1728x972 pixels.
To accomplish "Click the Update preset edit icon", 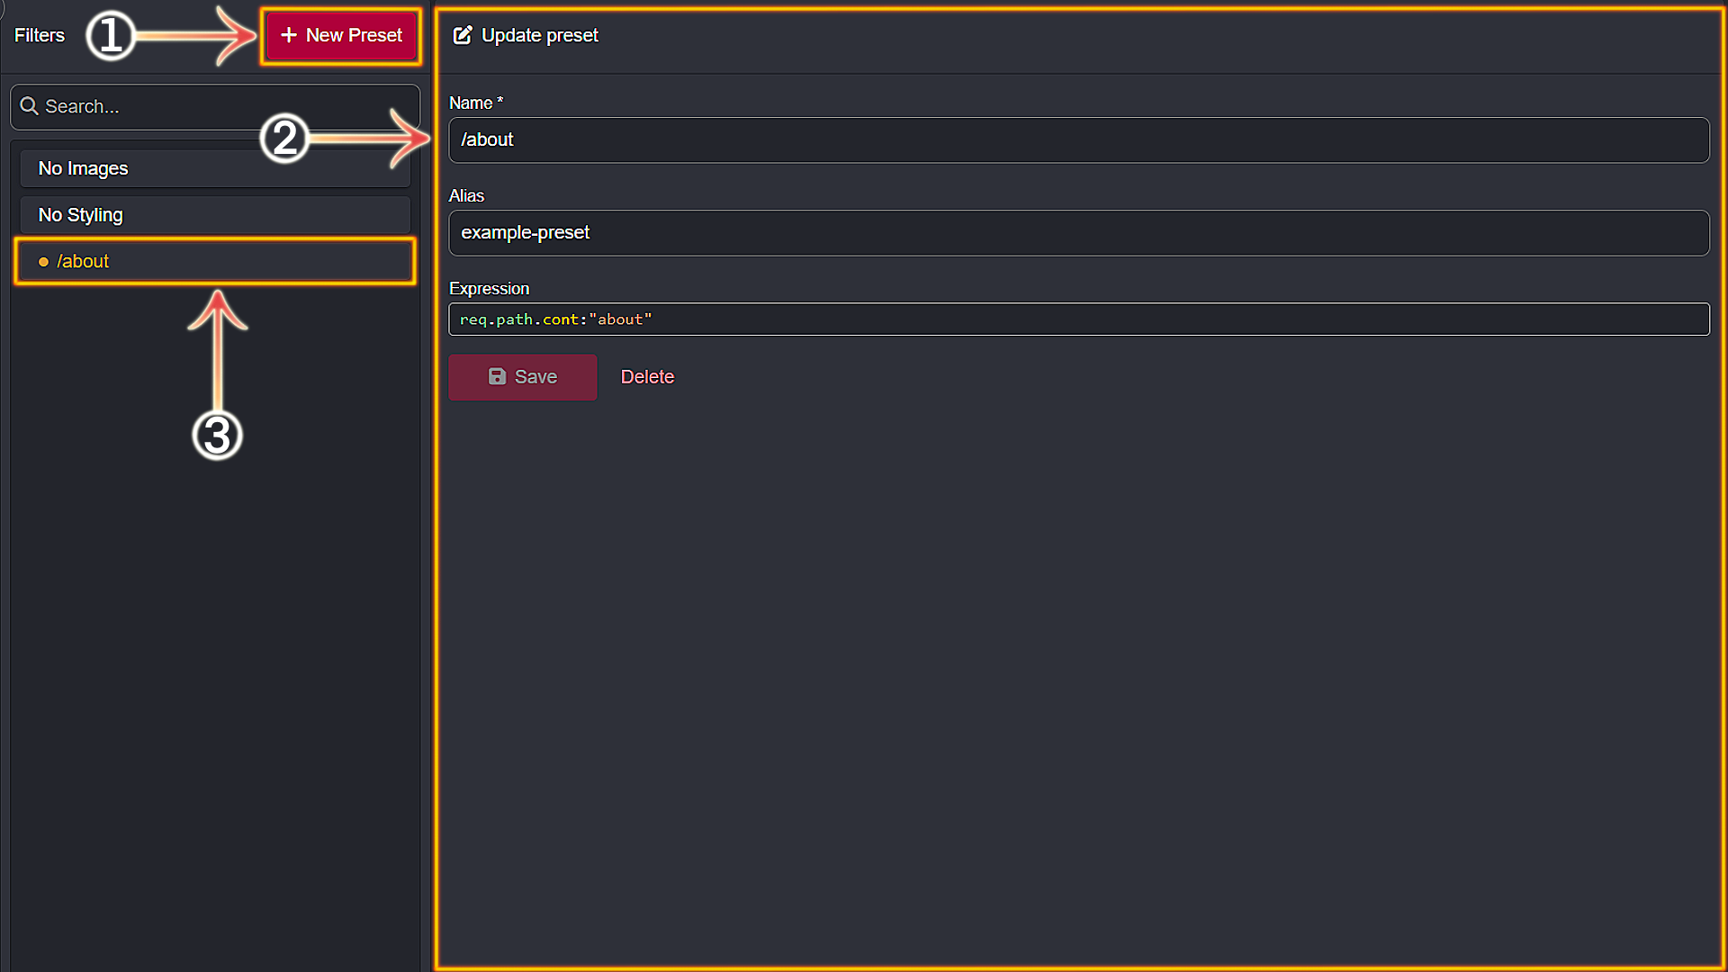I will point(464,36).
